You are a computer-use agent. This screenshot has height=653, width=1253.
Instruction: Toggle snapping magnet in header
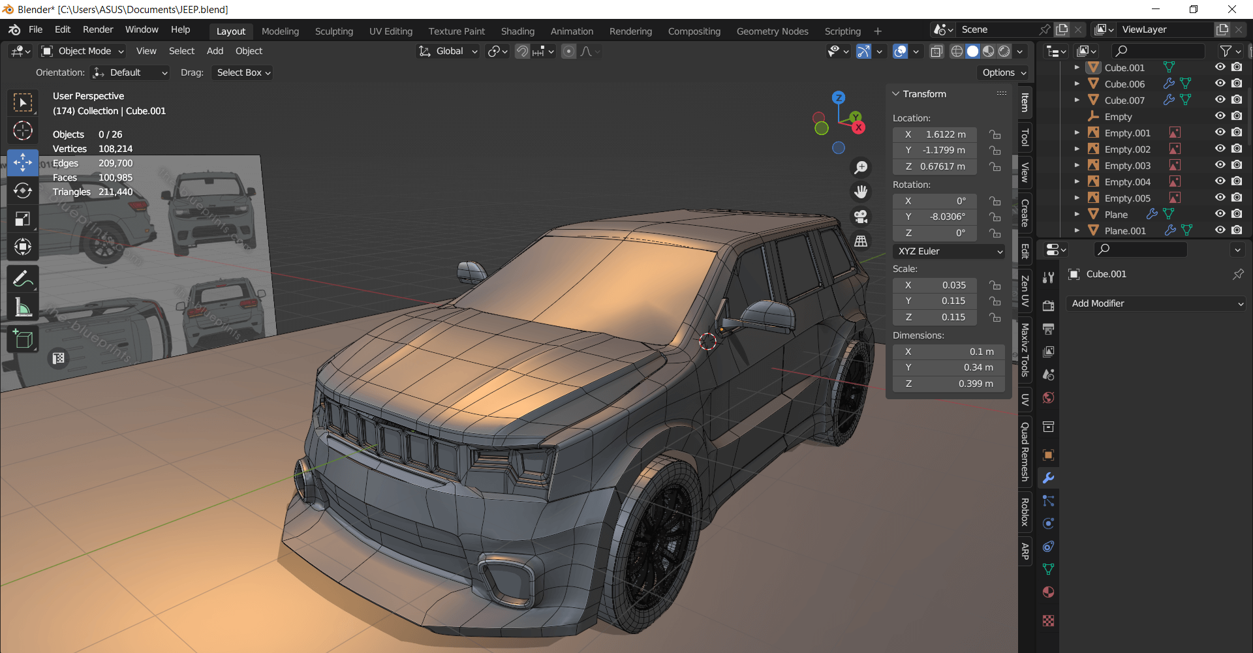(522, 52)
